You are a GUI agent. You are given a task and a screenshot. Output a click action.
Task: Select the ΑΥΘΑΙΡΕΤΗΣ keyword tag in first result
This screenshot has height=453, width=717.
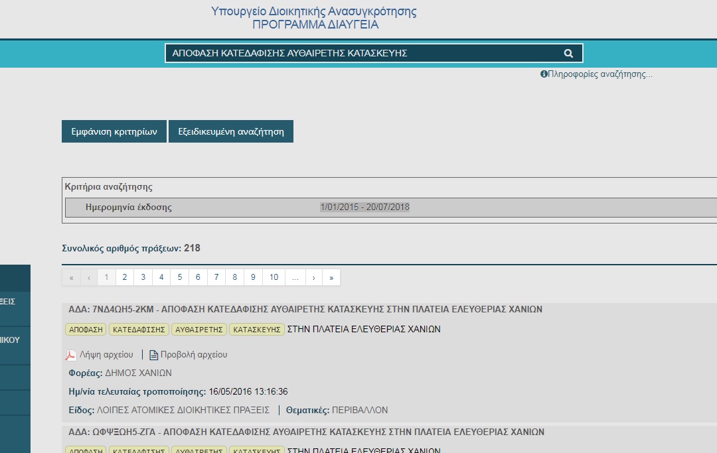click(199, 330)
